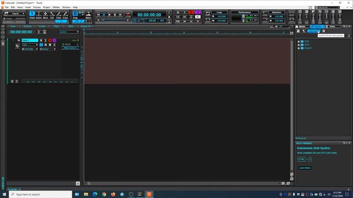The width and height of the screenshot is (353, 198).
Task: Open Windows Start menu
Action: (4, 194)
